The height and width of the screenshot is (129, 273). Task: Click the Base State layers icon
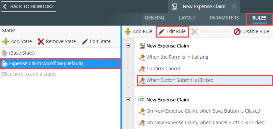pyautogui.click(x=4, y=53)
